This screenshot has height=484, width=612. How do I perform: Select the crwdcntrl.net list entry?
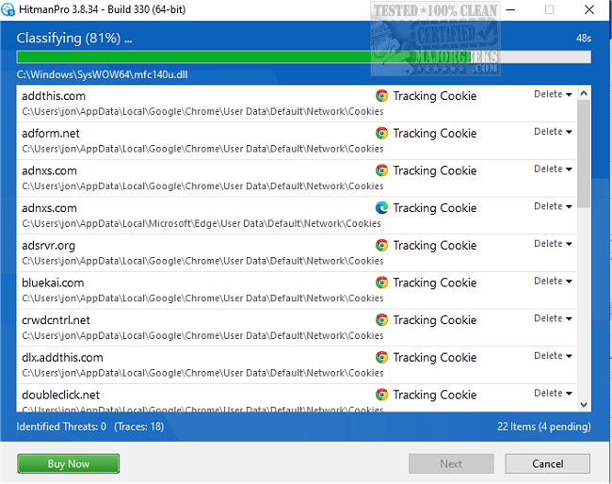[x=188, y=327]
